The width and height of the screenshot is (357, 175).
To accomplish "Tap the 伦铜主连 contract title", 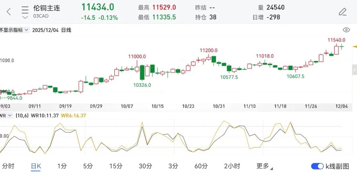I will (47, 8).
